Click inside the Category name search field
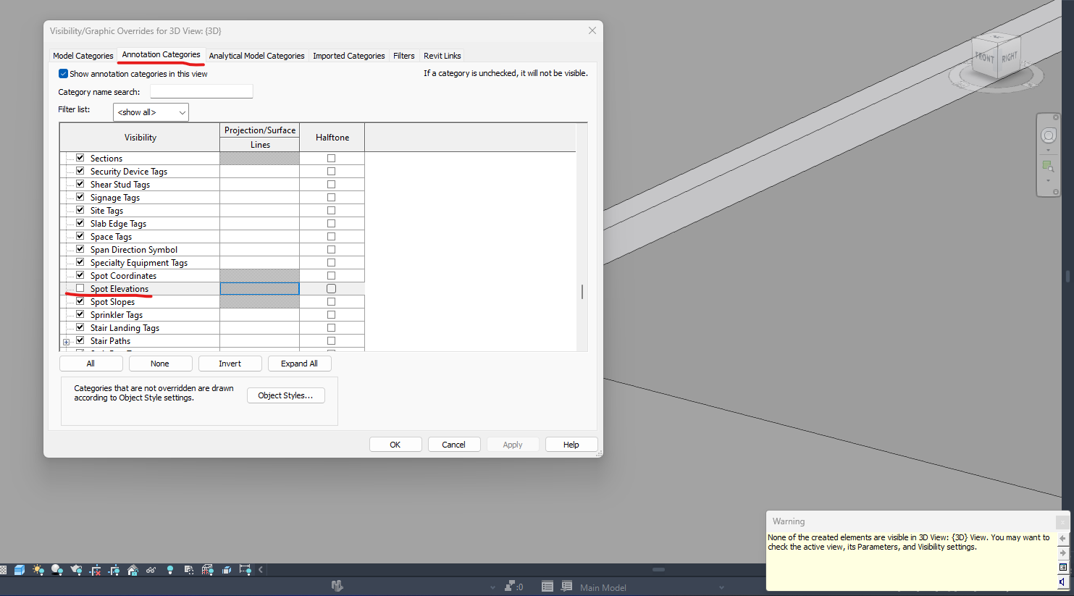1074x596 pixels. (201, 91)
